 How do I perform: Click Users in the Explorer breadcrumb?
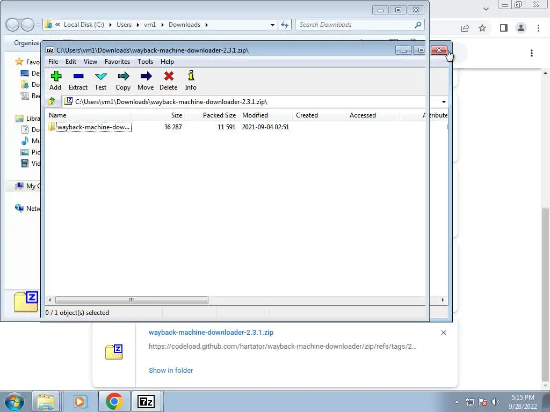[124, 25]
